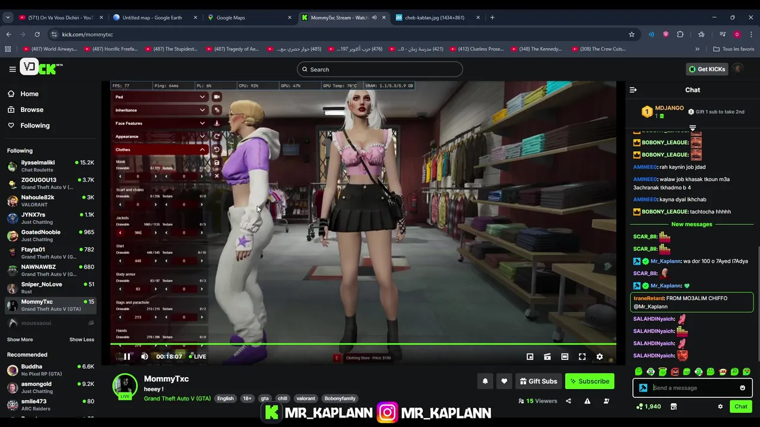Expand the Face Features section
This screenshot has height=427, width=760.
point(160,123)
